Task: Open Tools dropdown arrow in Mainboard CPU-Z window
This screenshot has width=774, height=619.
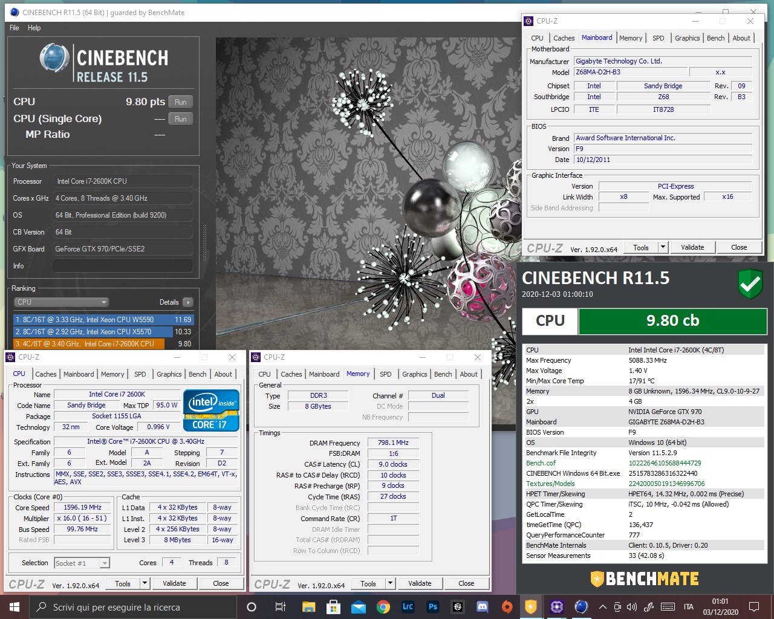Action: 662,247
